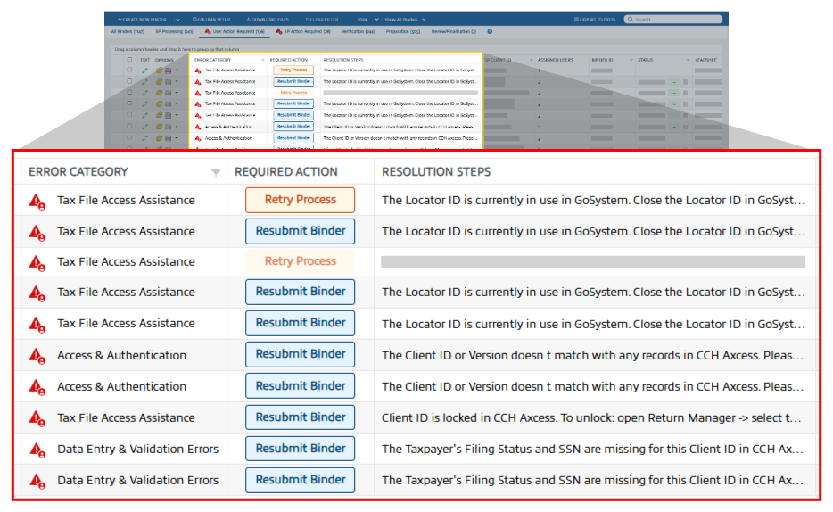Check the first row's checkbox in the small grid

click(129, 70)
